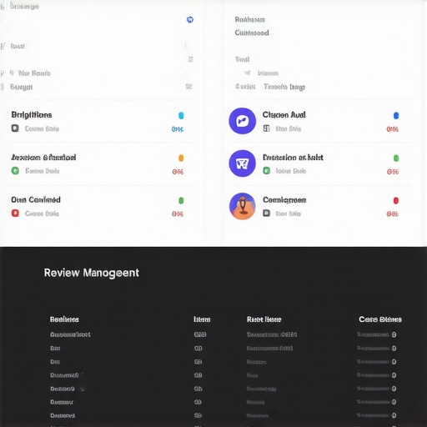Click the Review Managent heading

pyautogui.click(x=92, y=273)
